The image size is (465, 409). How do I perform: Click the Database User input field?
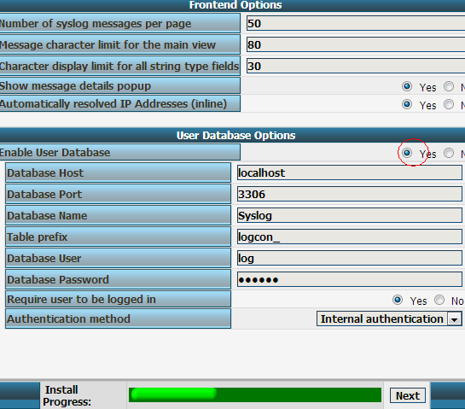pyautogui.click(x=349, y=258)
